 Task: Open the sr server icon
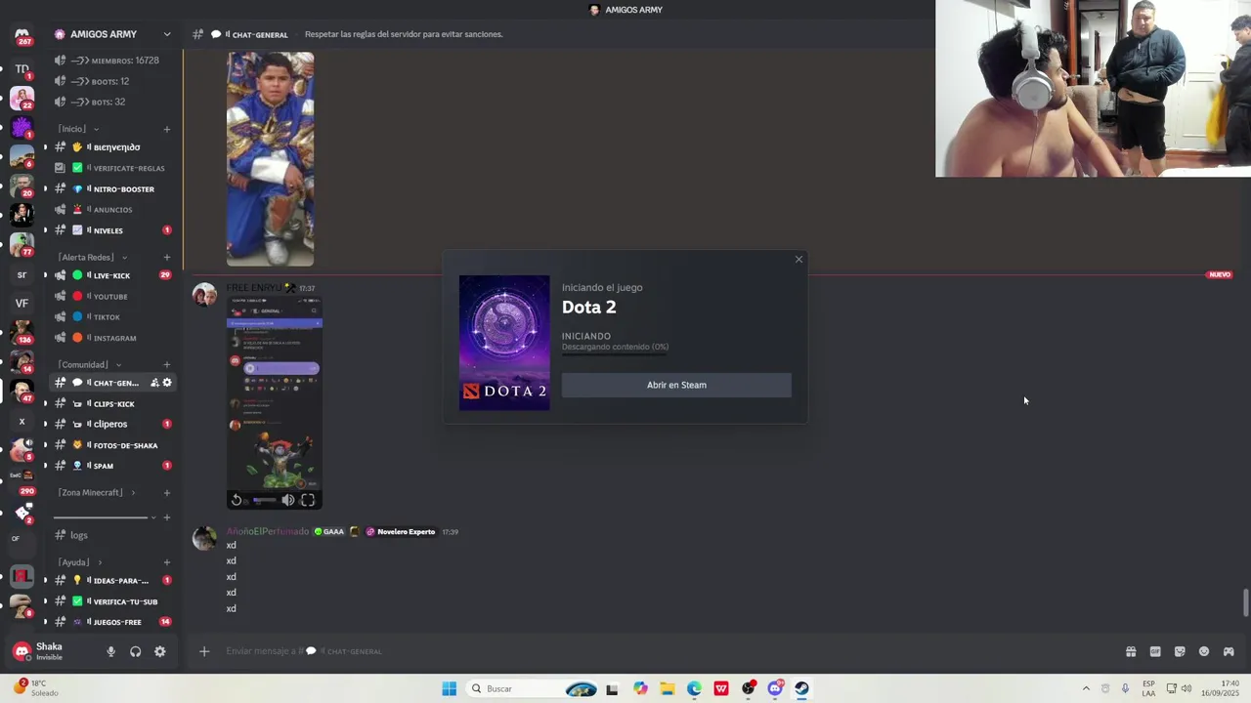(22, 274)
